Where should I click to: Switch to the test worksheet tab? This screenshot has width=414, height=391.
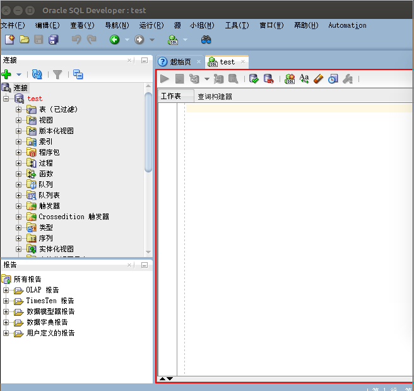click(227, 62)
